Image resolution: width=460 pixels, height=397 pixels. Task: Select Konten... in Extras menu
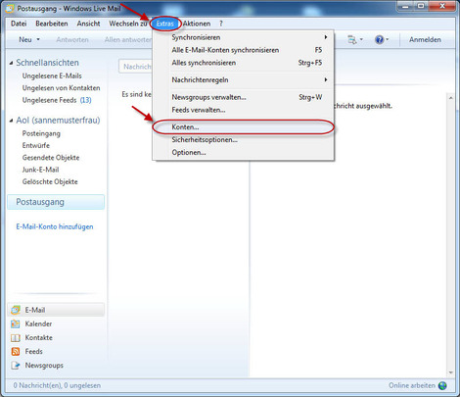tap(244, 127)
